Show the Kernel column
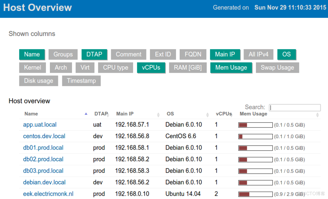Image resolution: width=328 pixels, height=199 pixels. pos(32,68)
